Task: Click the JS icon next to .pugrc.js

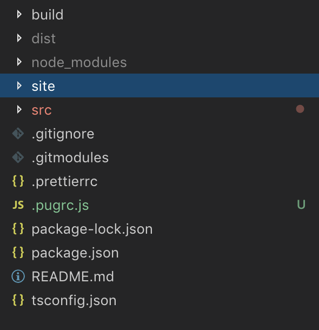Action: coord(18,205)
